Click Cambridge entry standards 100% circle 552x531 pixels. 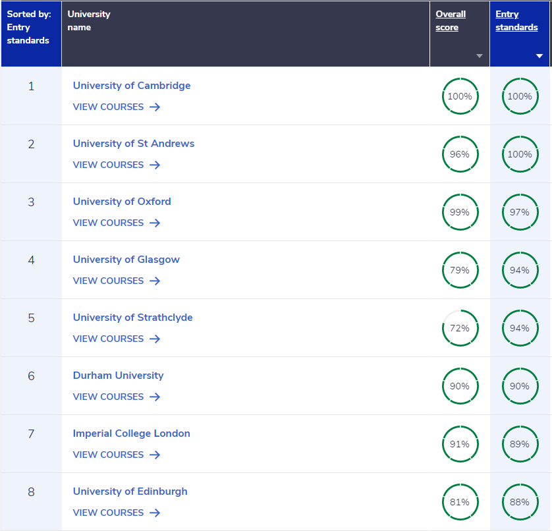click(520, 96)
